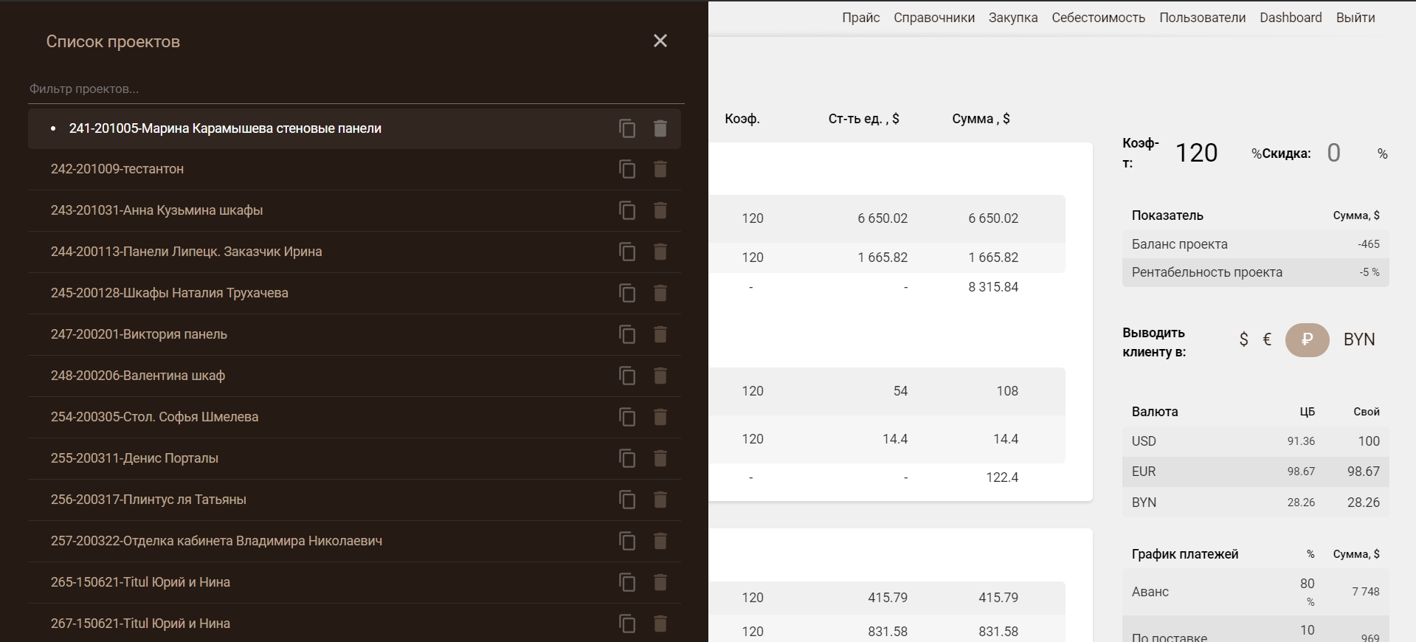Delete project 247-200201 Виктория панель
Screen dimensions: 1416x642
[660, 335]
